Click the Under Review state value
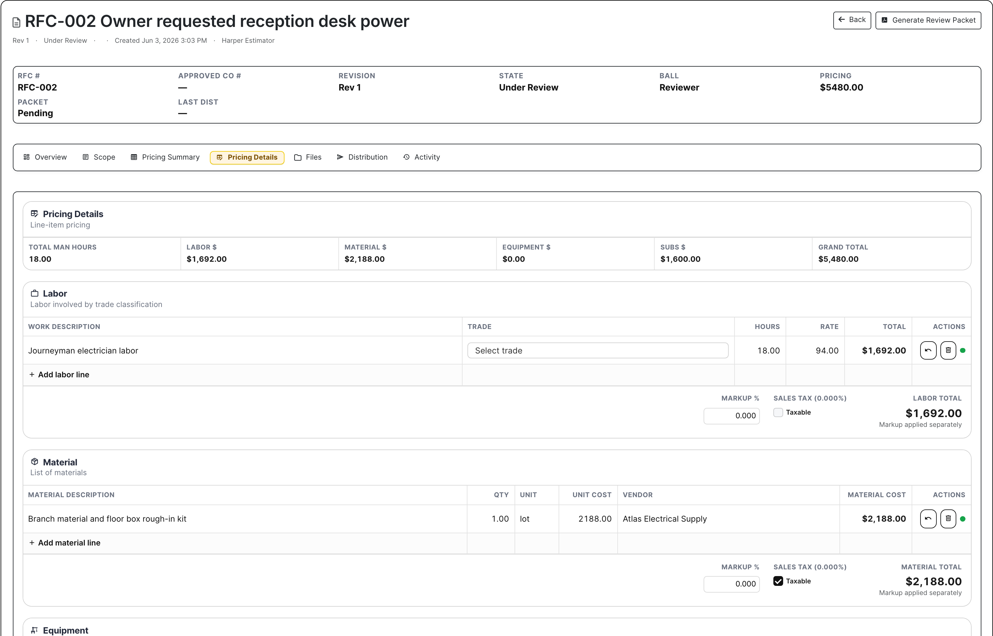 coord(528,87)
